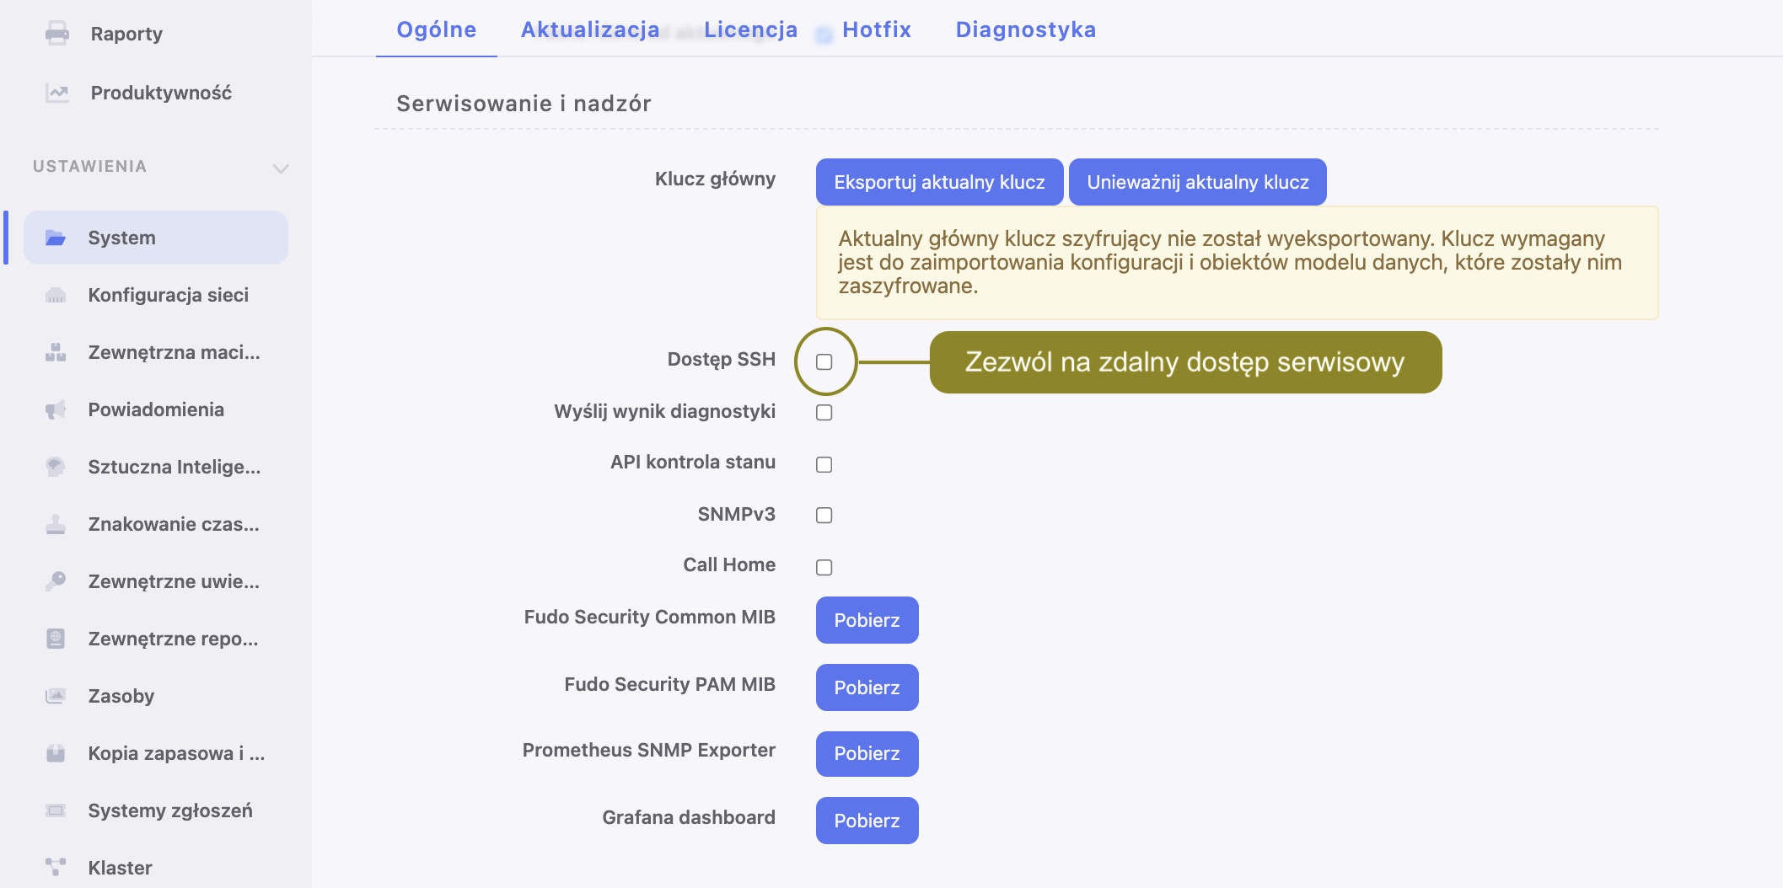Toggle the API kontrola stanu checkbox
This screenshot has height=888, width=1783.
(824, 464)
